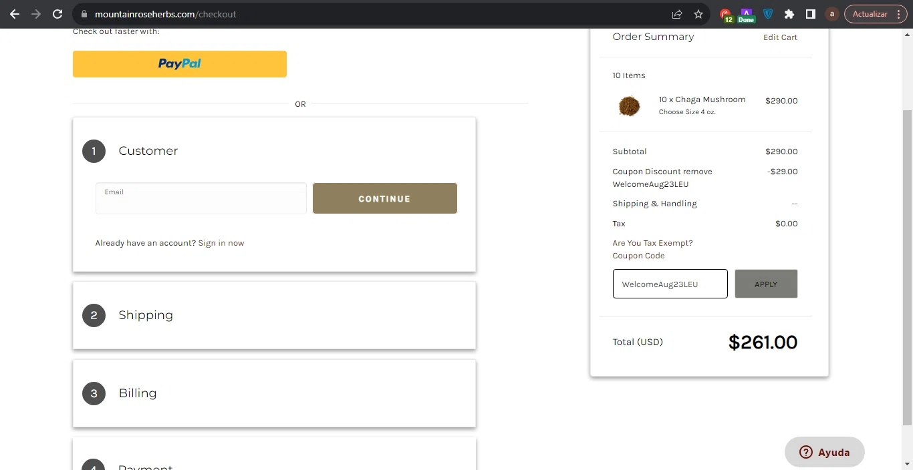Click the $261.00 total amount
Screen dimensions: 913x470
763,342
